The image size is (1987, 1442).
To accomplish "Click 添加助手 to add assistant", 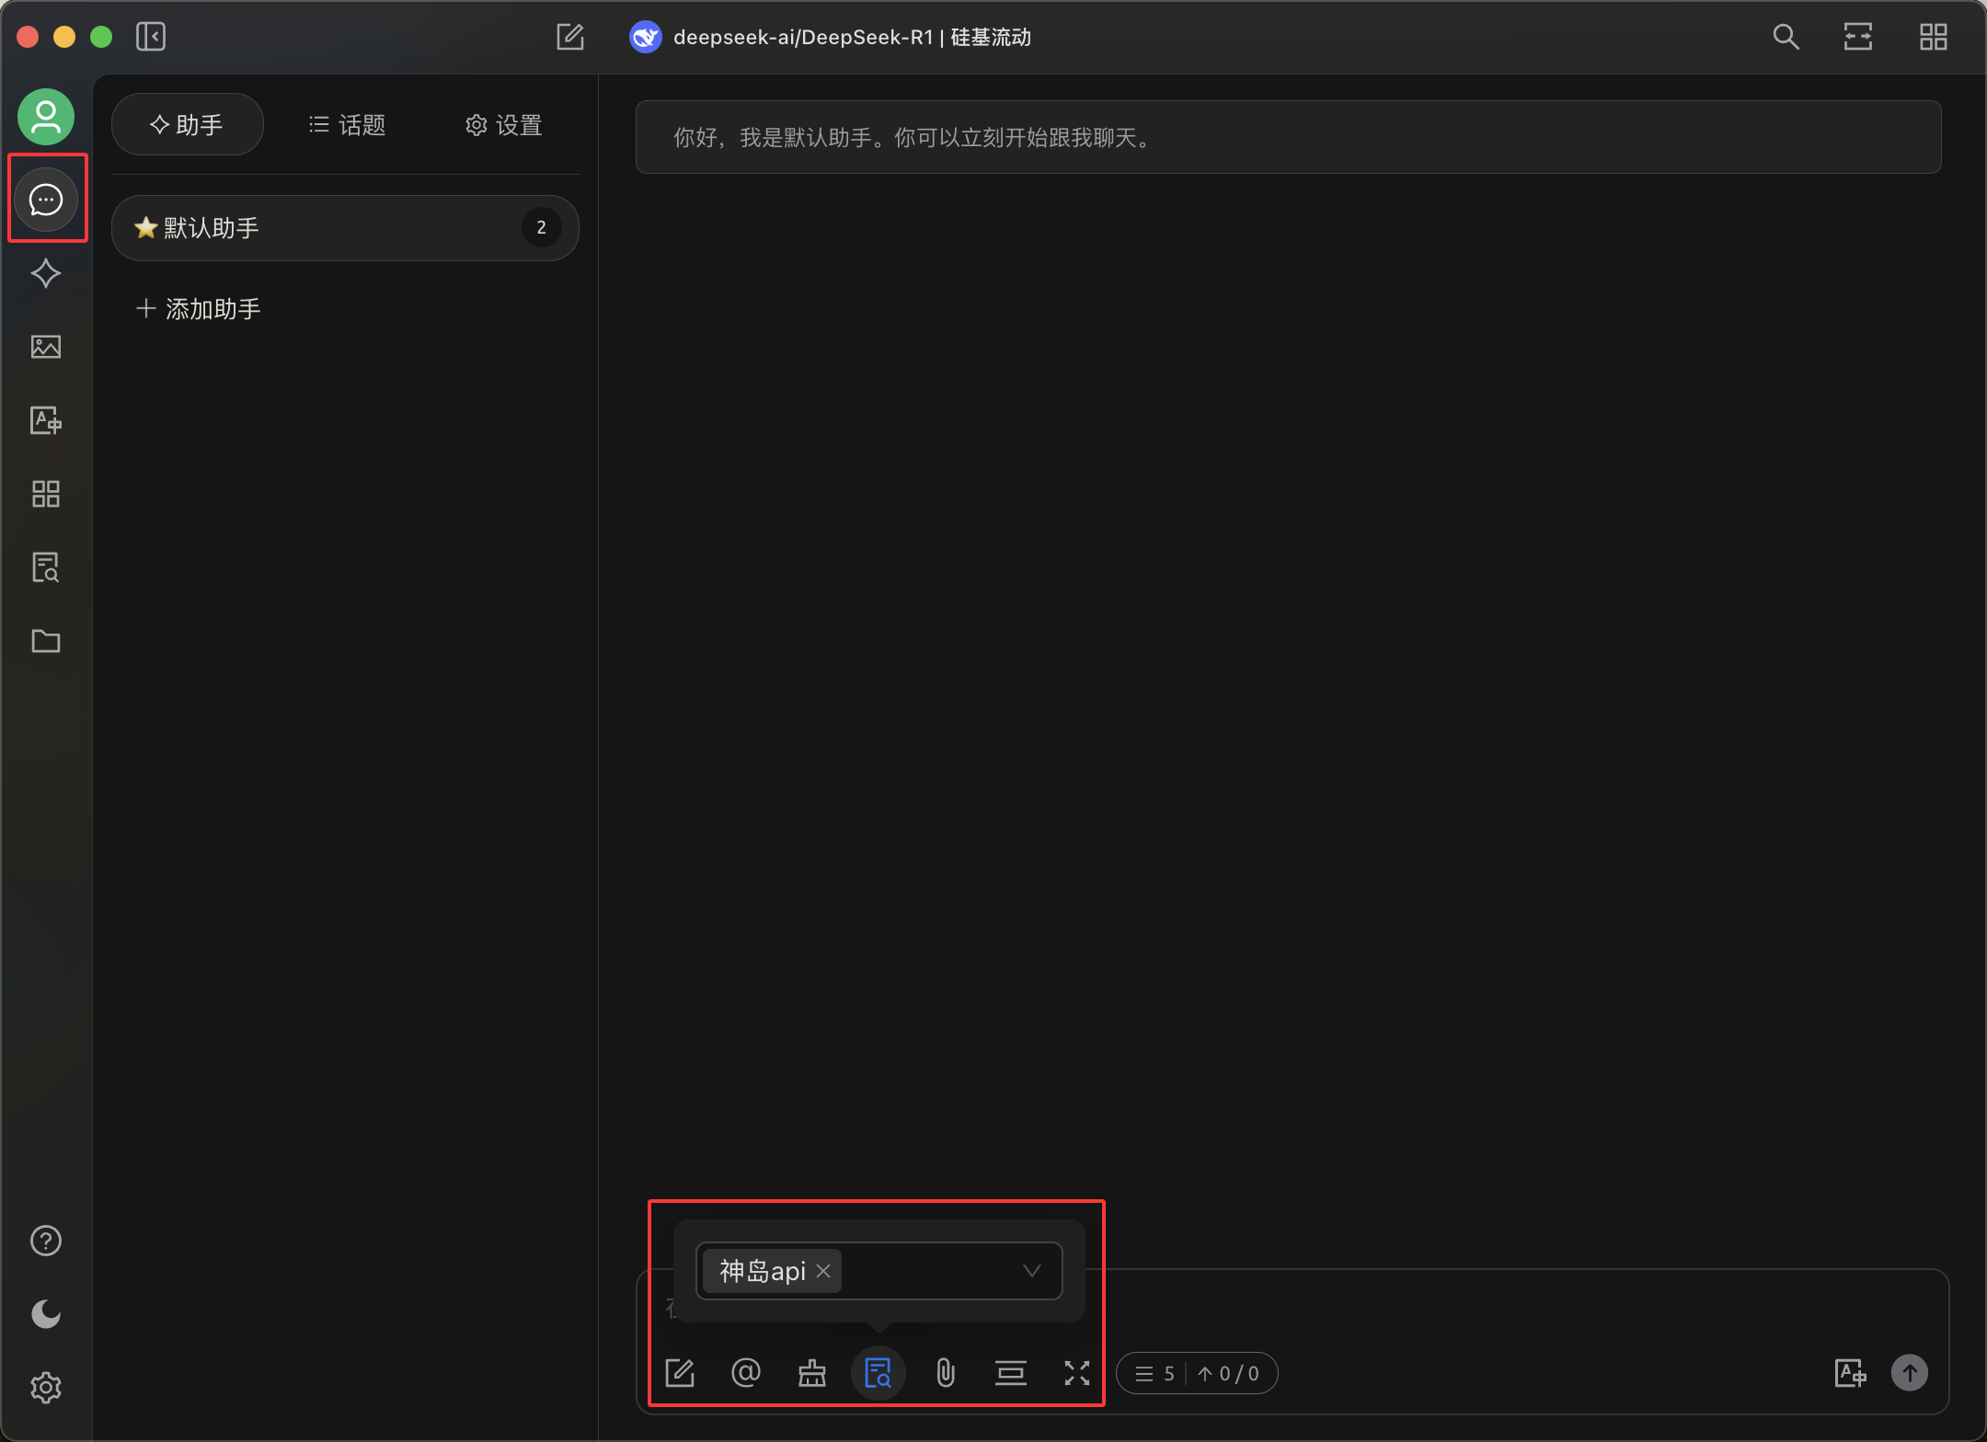I will click(x=199, y=309).
